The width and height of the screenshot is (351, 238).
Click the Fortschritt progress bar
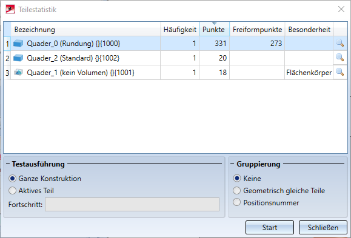pyautogui.click(x=132, y=204)
